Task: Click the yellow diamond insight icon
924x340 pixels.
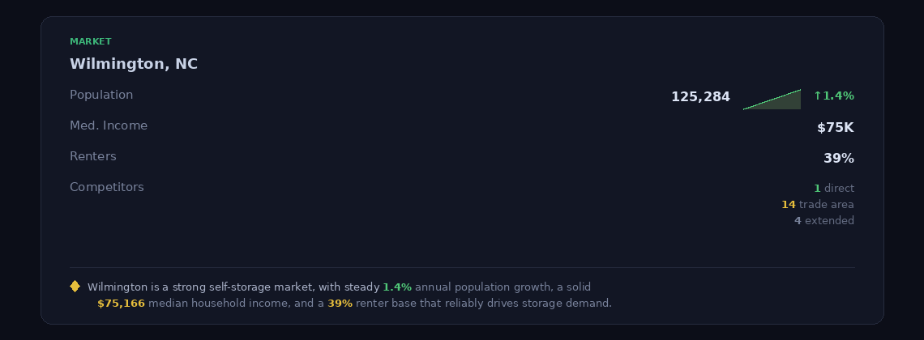Action: point(75,286)
